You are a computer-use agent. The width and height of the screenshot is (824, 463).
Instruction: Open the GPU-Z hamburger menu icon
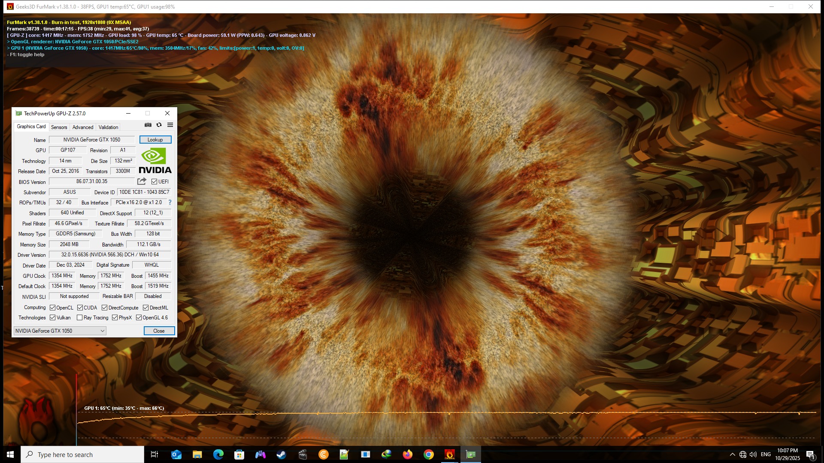coord(170,125)
